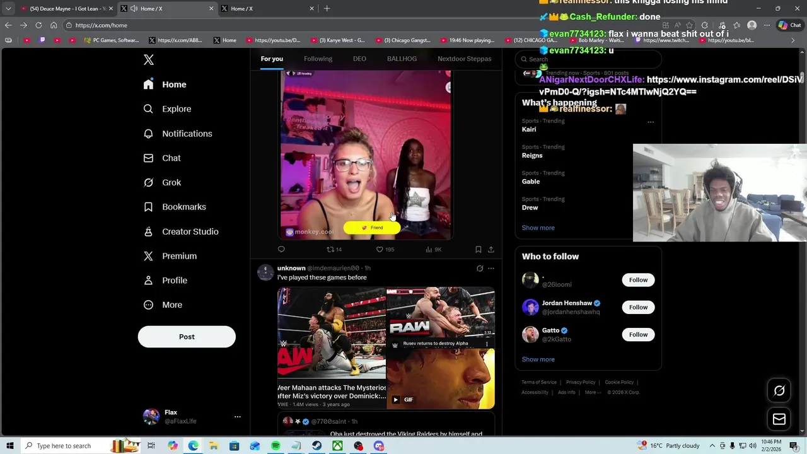The height and width of the screenshot is (454, 807).
Task: Open File Explorer from the taskbar
Action: [214, 446]
